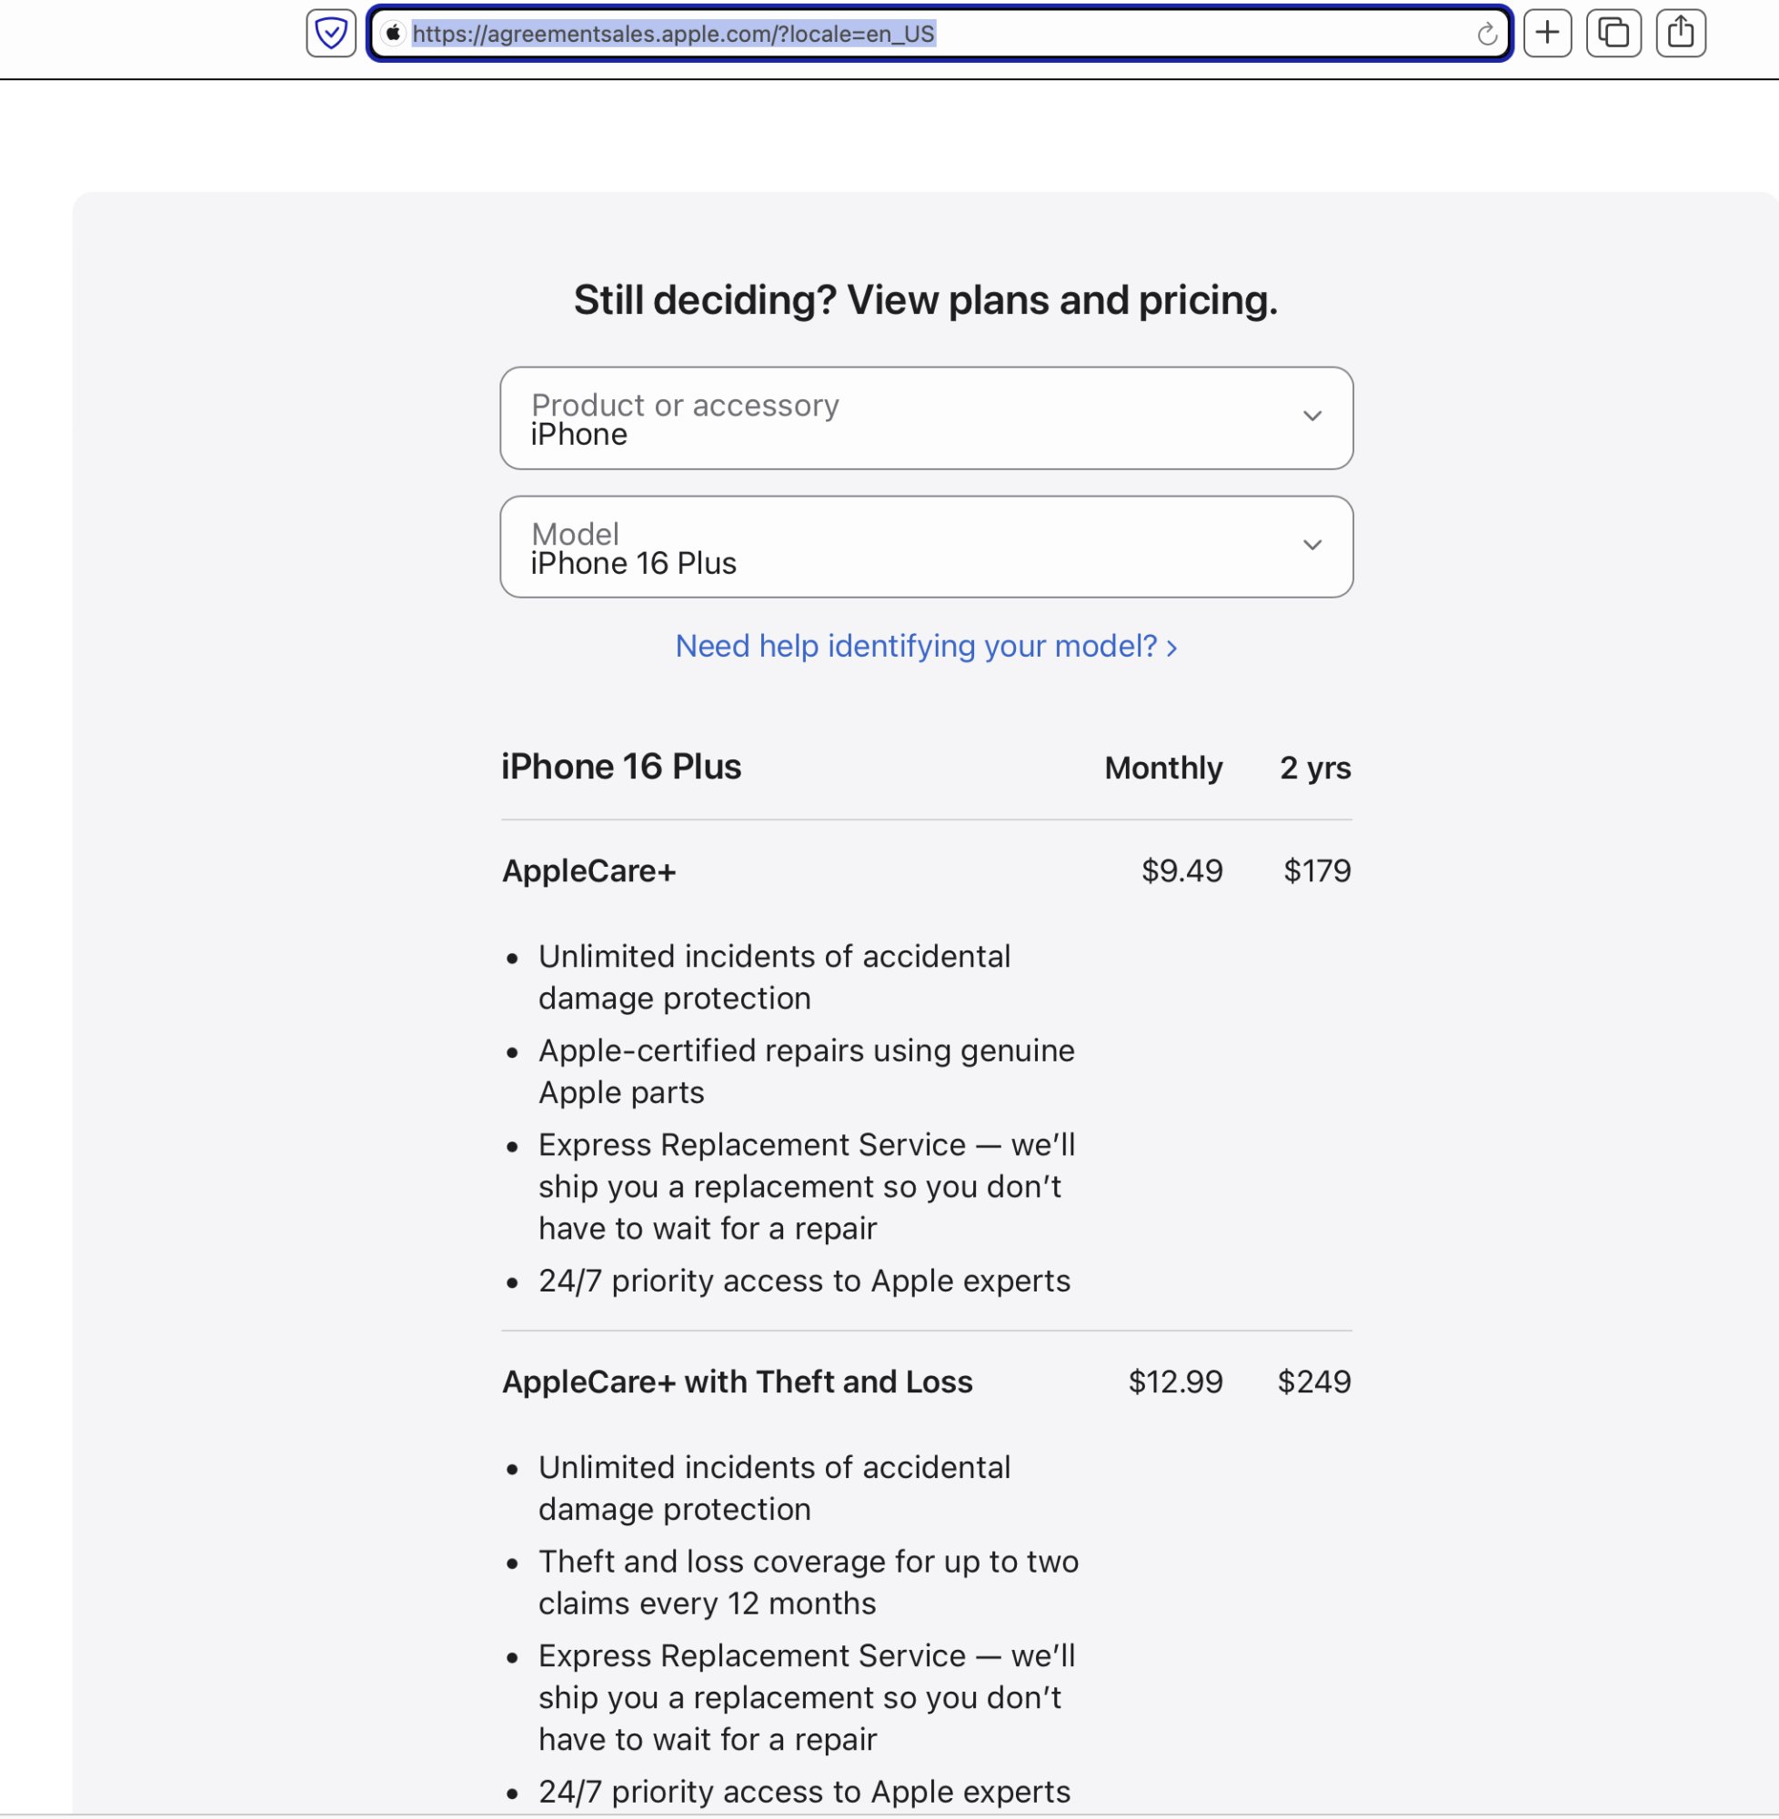This screenshot has width=1779, height=1819.
Task: Open a new tab with the plus icon
Action: (1547, 34)
